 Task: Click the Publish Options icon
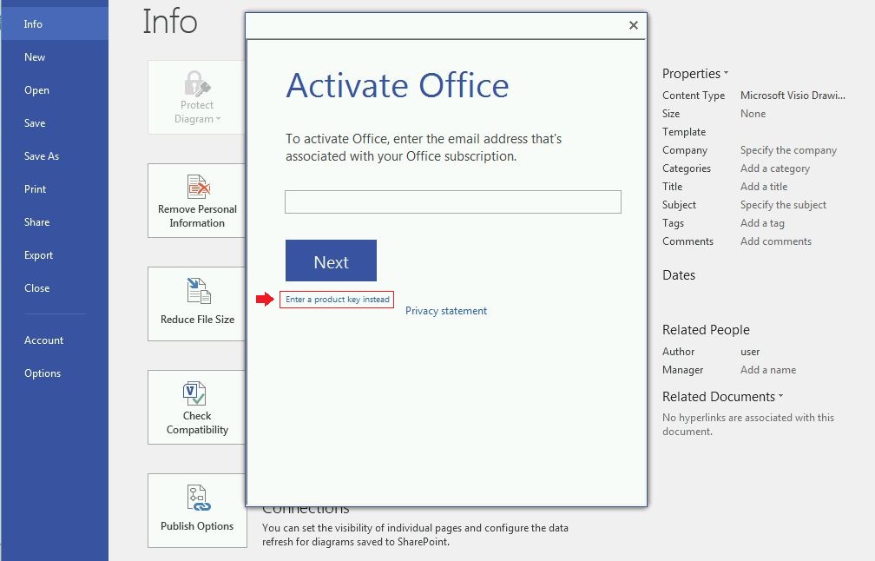click(198, 498)
